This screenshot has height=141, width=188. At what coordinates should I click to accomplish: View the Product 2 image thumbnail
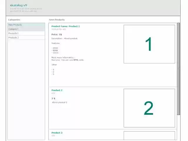(149, 108)
